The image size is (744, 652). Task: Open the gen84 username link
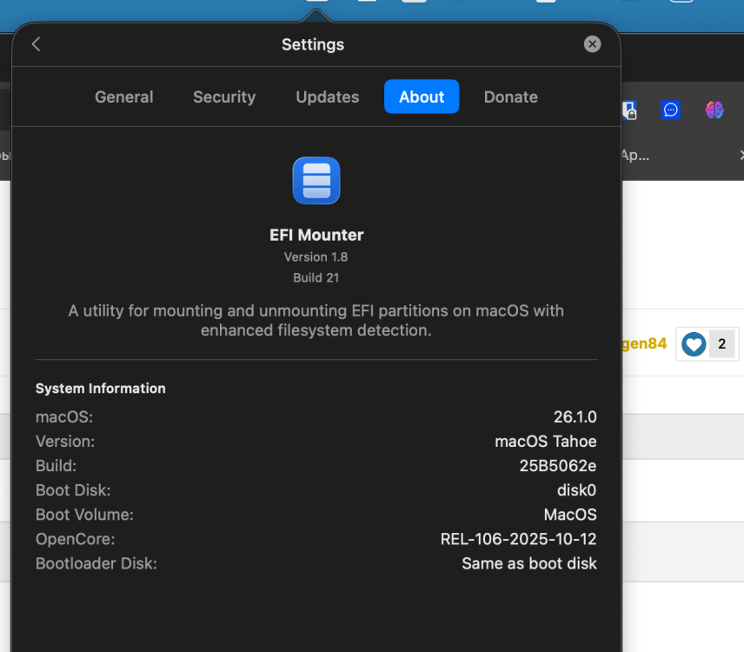[644, 343]
